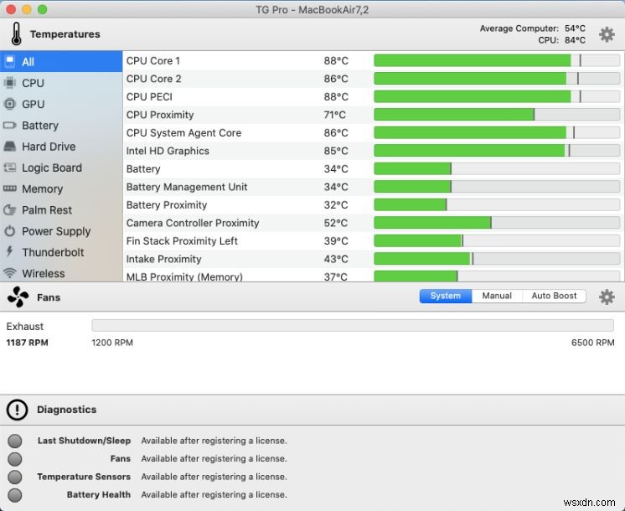
Task: Switch fan control to Manual mode
Action: click(x=497, y=296)
